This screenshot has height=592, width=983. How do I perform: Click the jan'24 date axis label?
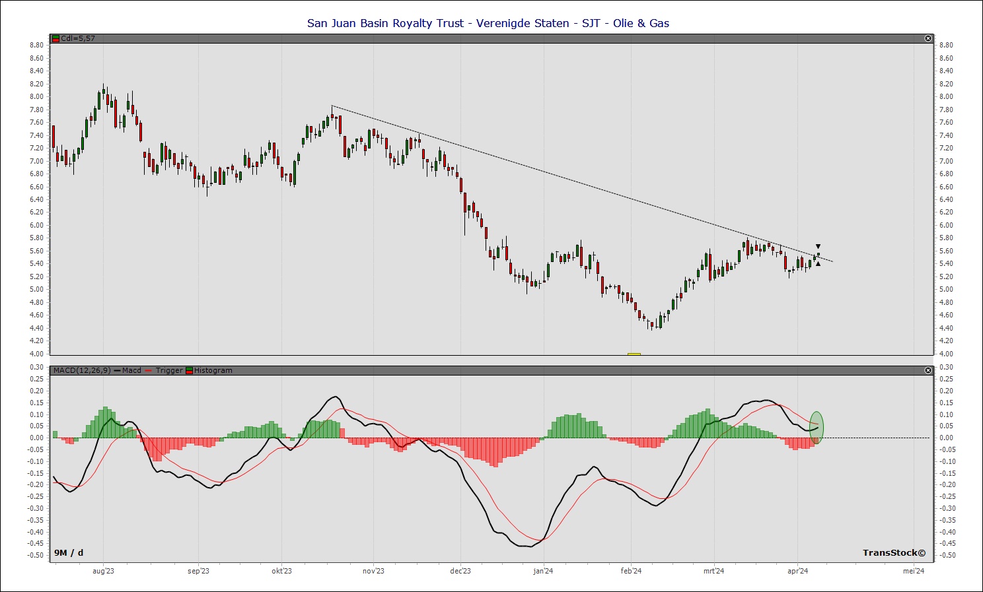[x=542, y=571]
